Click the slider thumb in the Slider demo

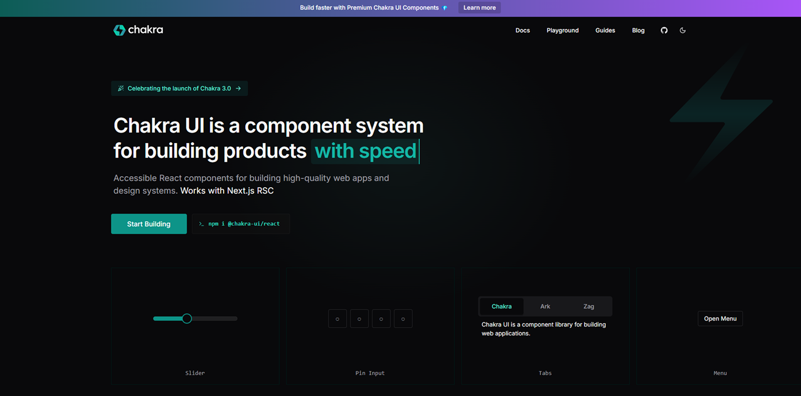[x=187, y=318]
